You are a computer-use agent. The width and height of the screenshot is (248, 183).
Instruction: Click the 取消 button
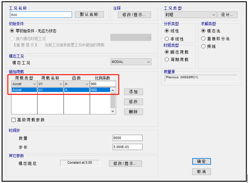(201, 172)
